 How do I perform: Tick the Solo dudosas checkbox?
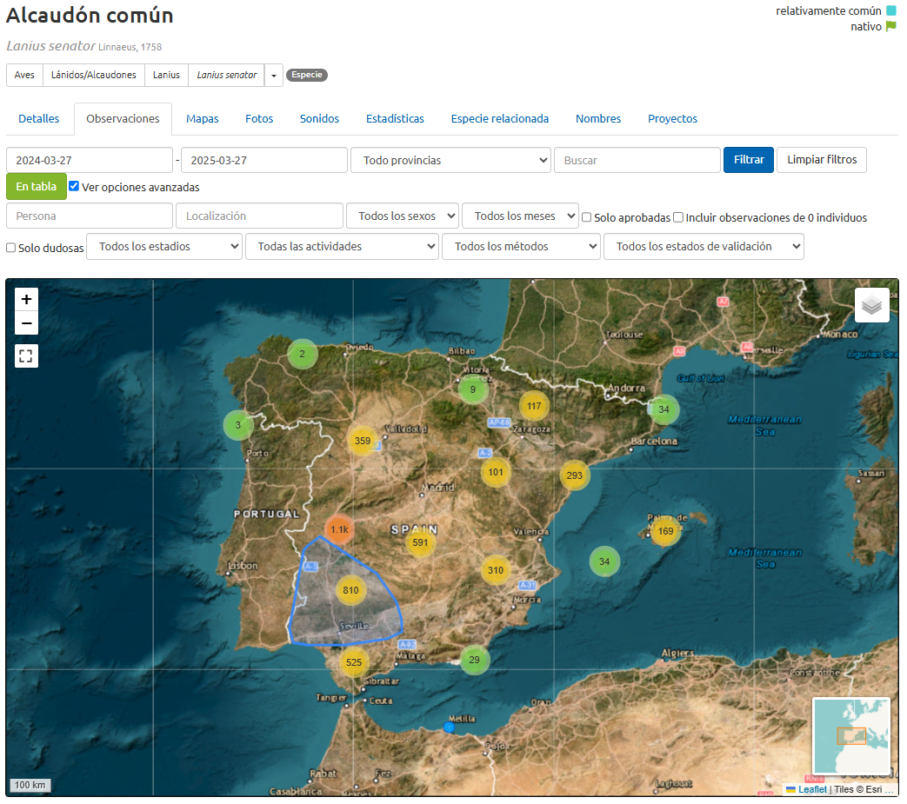tap(11, 248)
